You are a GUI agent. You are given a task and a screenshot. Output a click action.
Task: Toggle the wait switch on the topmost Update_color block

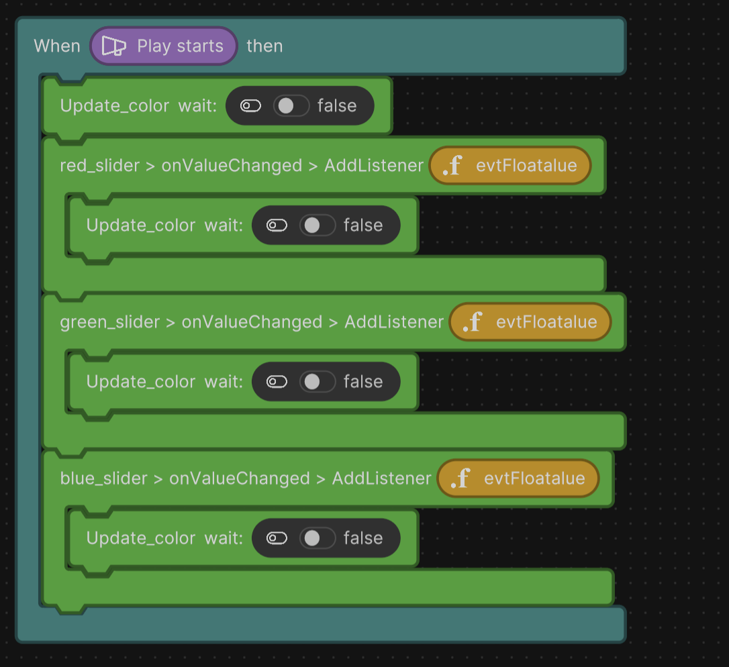coord(291,106)
